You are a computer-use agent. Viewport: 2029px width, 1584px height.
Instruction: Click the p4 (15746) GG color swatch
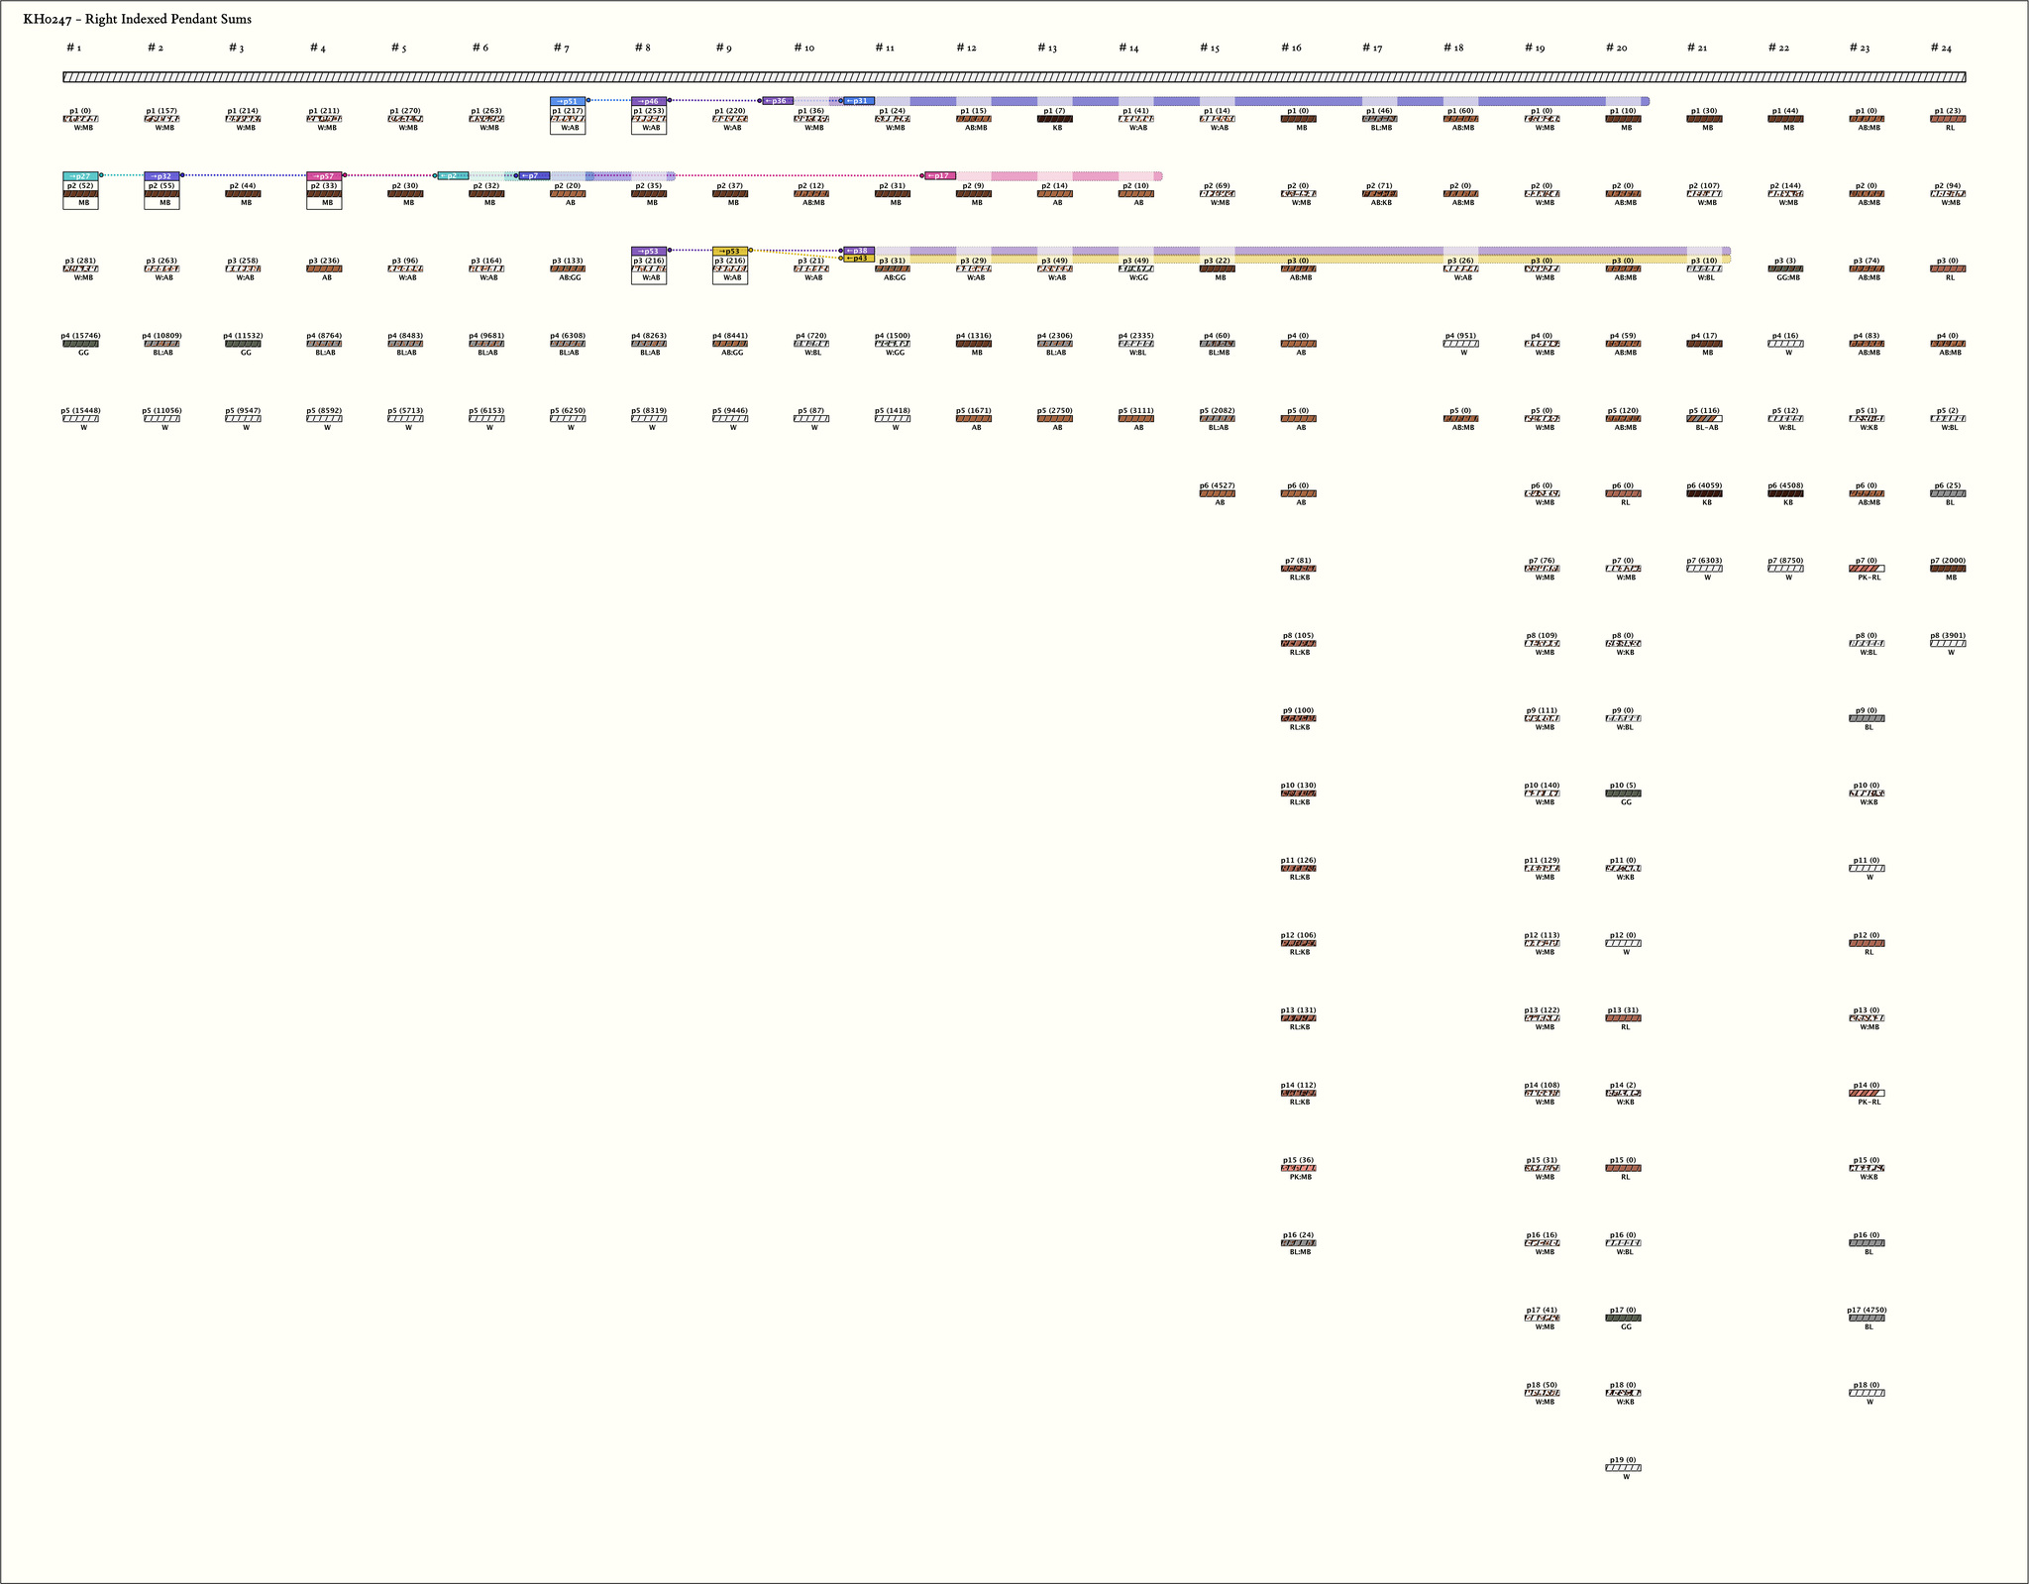80,344
